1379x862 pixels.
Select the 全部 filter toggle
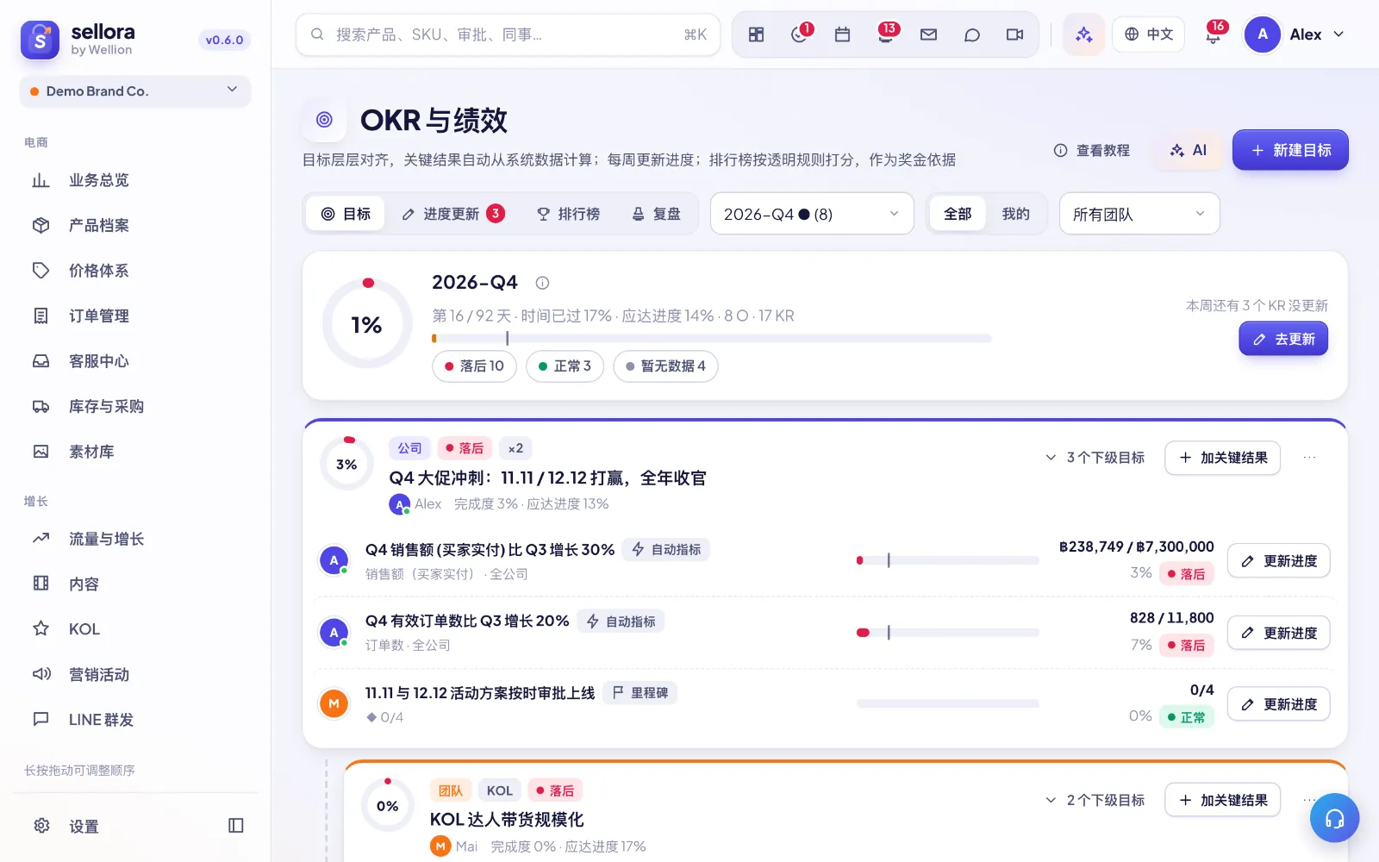[958, 214]
